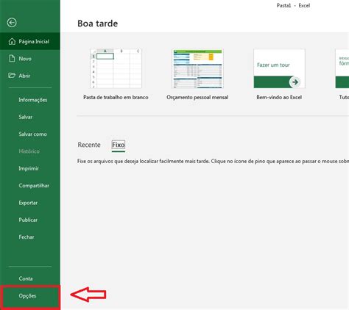349x310 pixels.
Task: Switch to the Recente tab
Action: tap(89, 145)
